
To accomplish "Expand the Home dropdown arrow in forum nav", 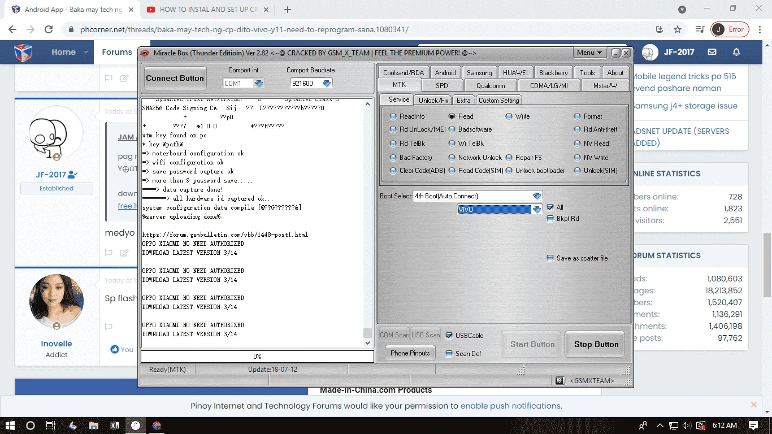I will (x=86, y=52).
